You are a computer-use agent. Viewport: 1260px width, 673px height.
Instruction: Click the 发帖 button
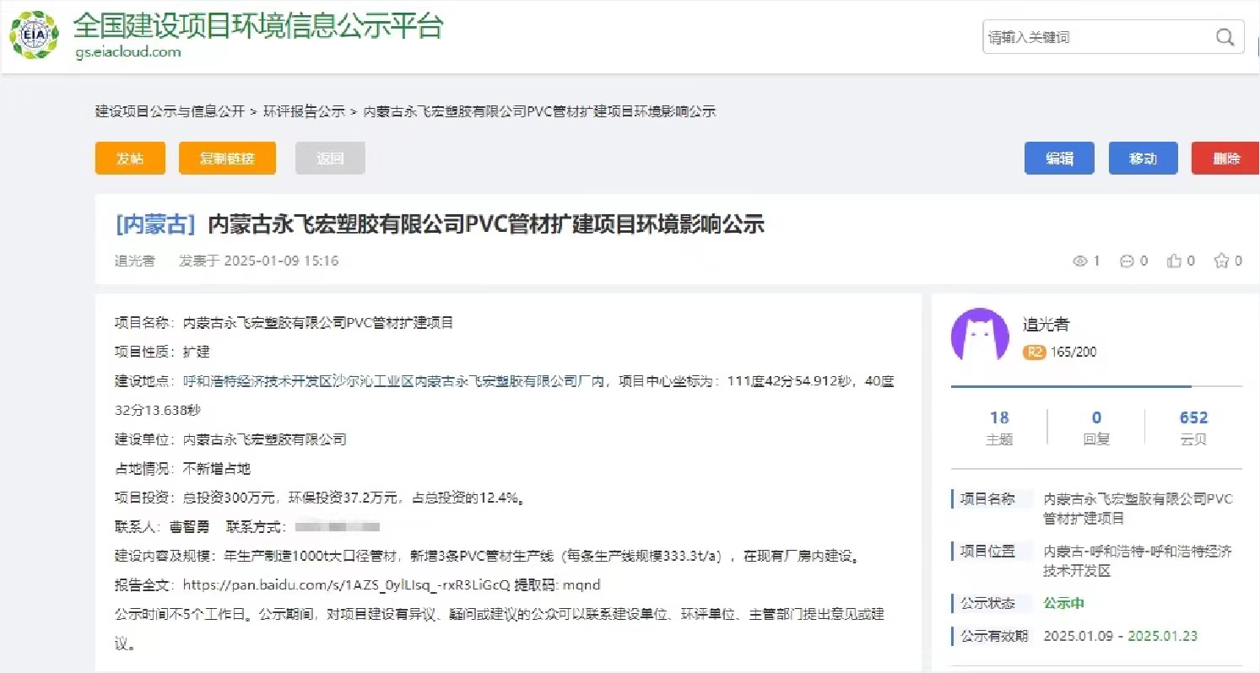130,159
